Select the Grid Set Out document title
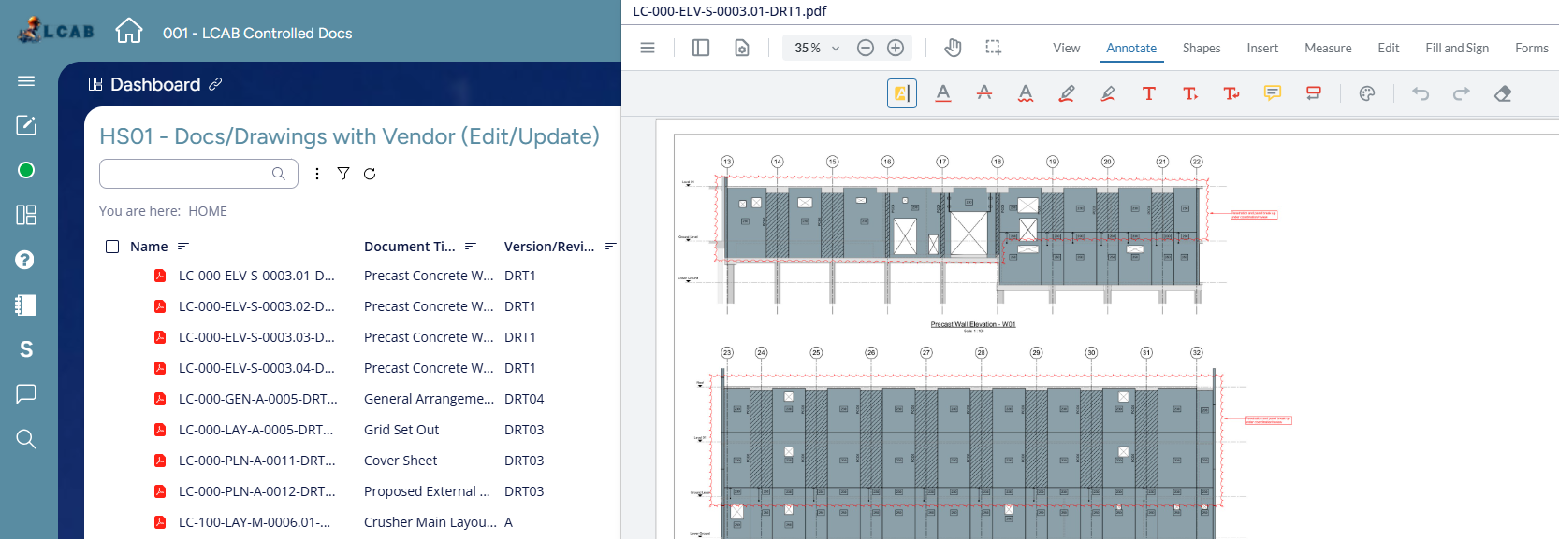Viewport: 1559px width, 539px height. (401, 430)
